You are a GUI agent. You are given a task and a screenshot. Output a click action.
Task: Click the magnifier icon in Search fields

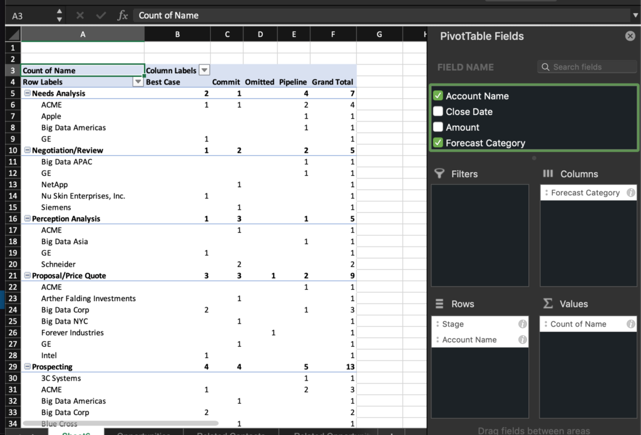pos(545,67)
